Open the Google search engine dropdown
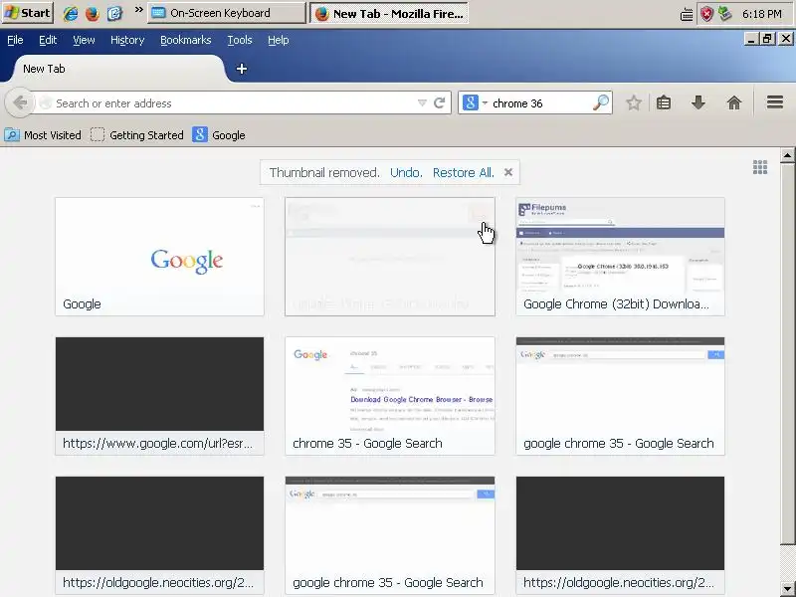 [476, 103]
